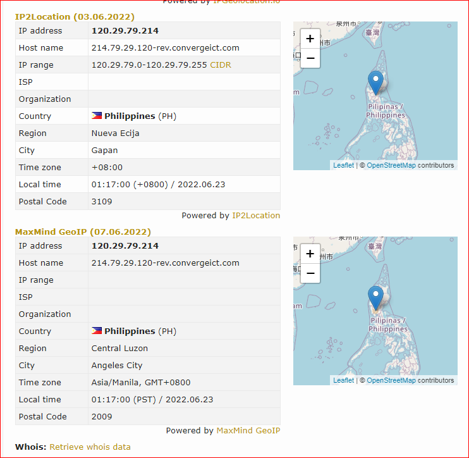Click the Taiwan label on the IP2Location map
Viewport: 469px width, 458px height.
click(372, 32)
